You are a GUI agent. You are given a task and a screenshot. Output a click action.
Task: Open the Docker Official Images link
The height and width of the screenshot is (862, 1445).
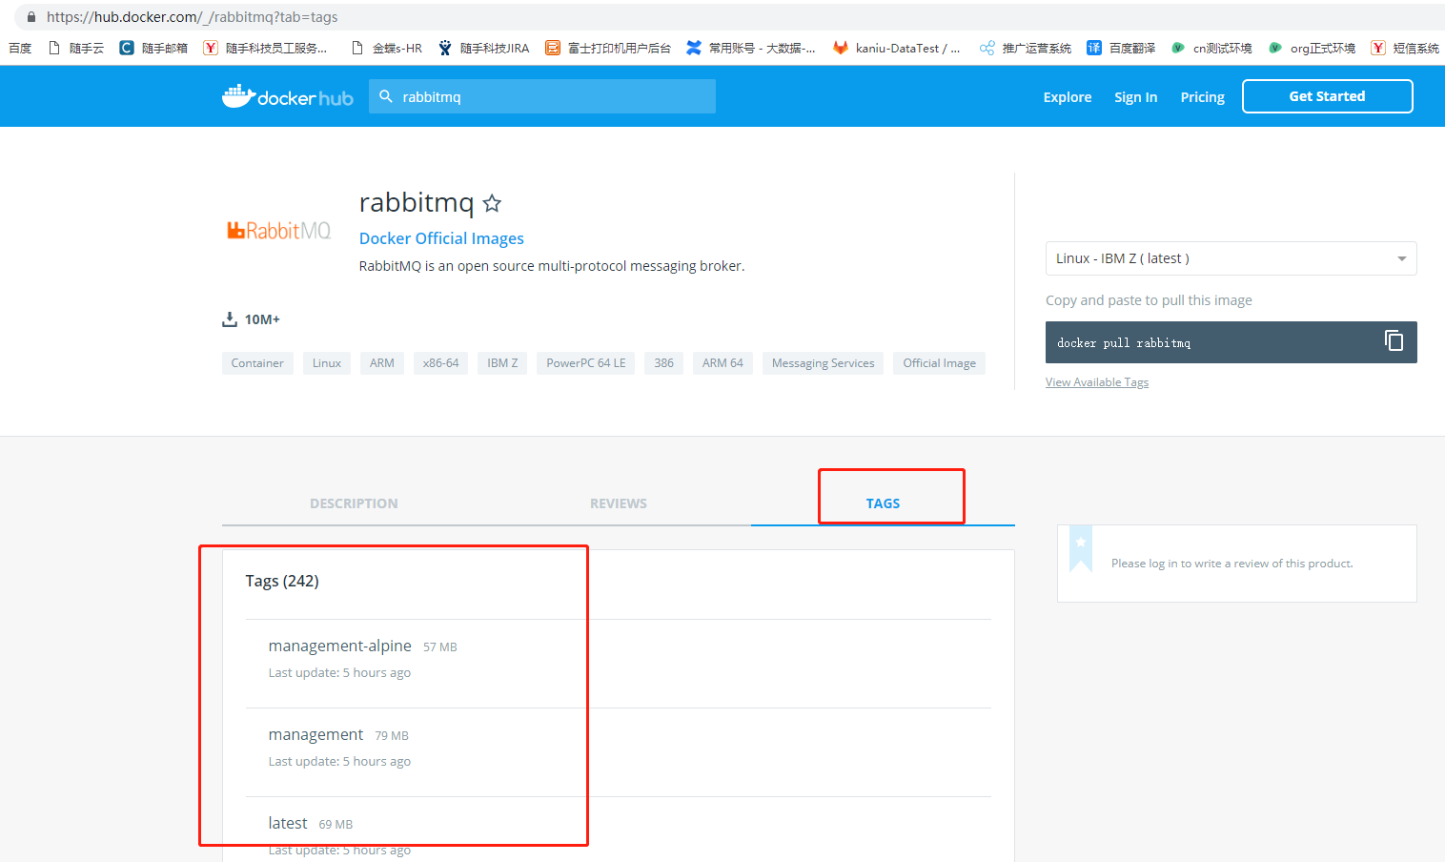pyautogui.click(x=441, y=238)
